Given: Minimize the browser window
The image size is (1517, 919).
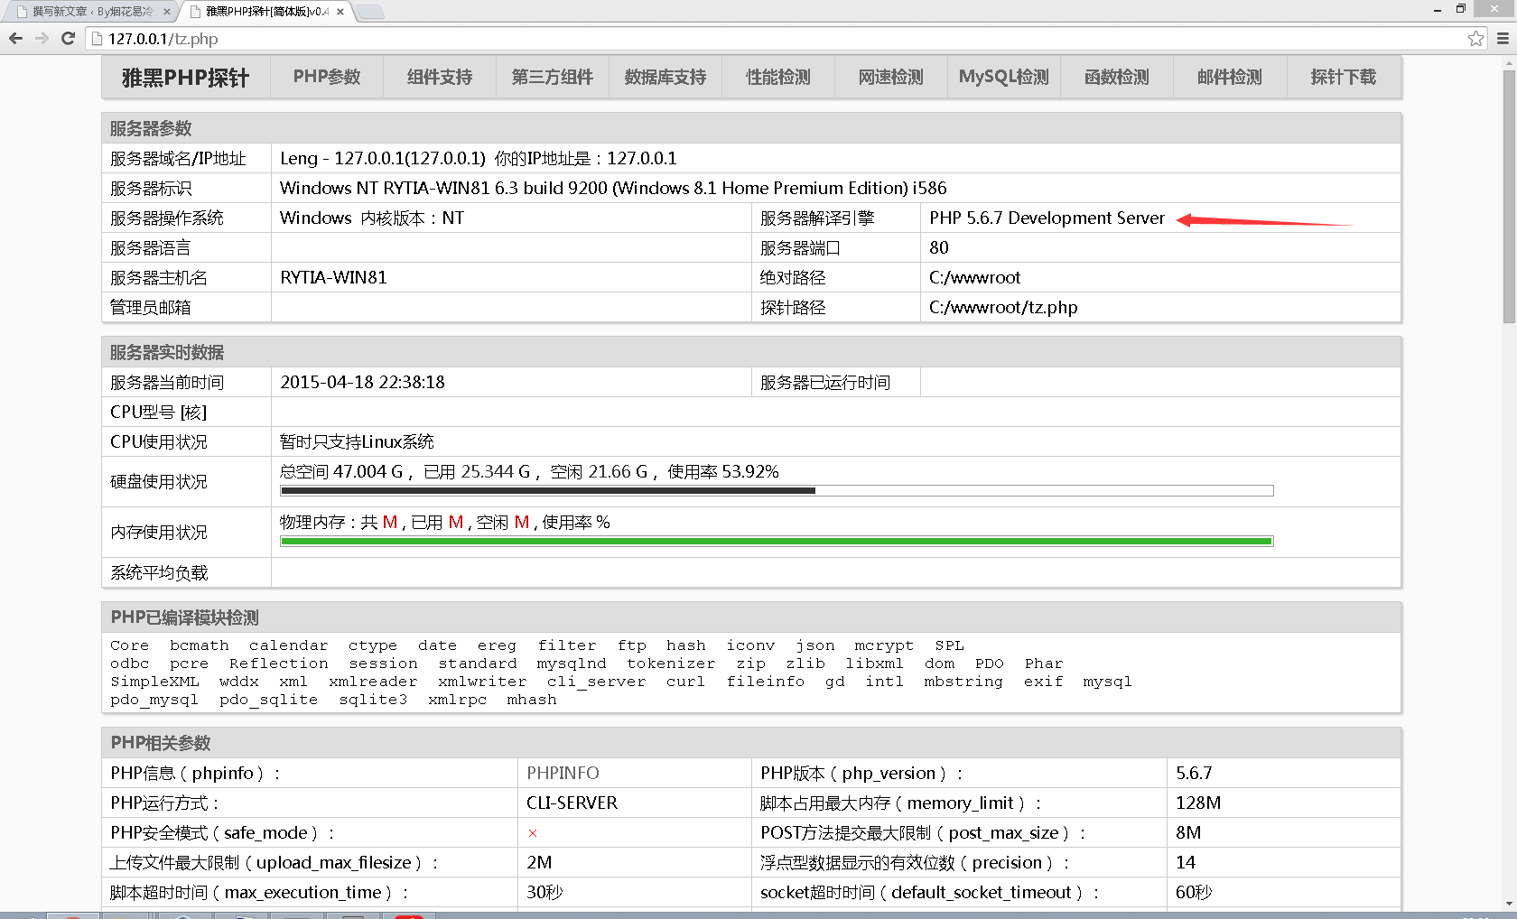Looking at the screenshot, I should click(x=1438, y=9).
